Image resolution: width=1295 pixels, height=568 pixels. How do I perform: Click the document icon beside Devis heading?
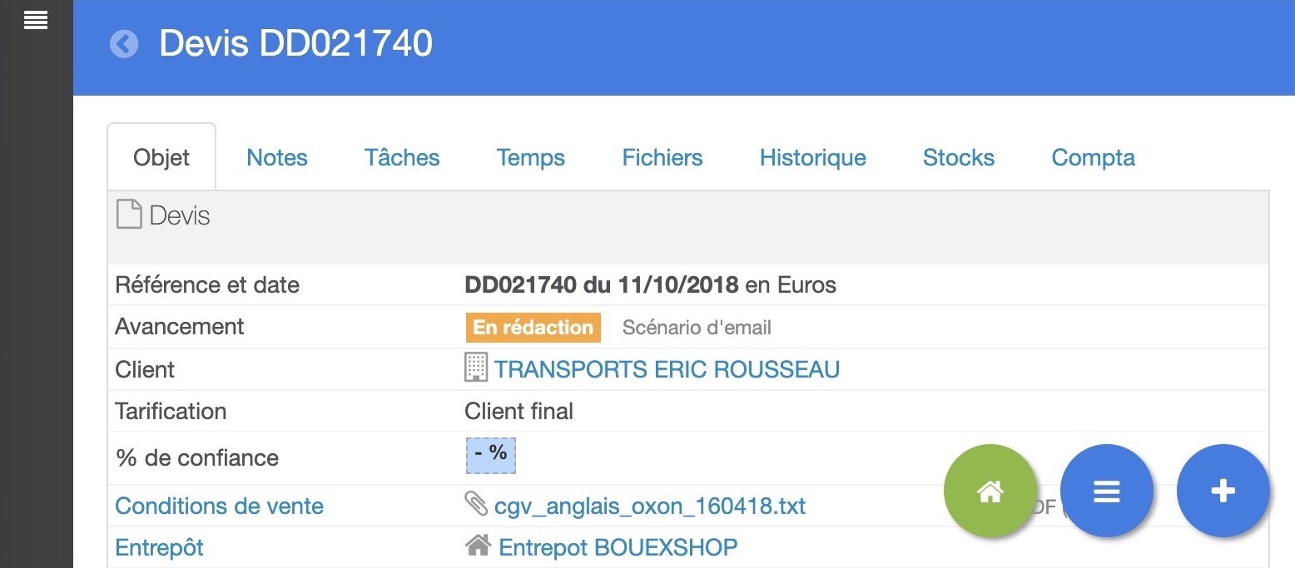(129, 215)
